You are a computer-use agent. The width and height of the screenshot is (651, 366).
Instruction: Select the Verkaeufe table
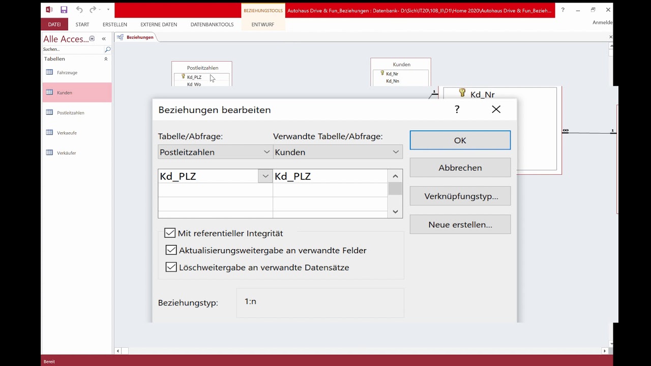click(77, 133)
